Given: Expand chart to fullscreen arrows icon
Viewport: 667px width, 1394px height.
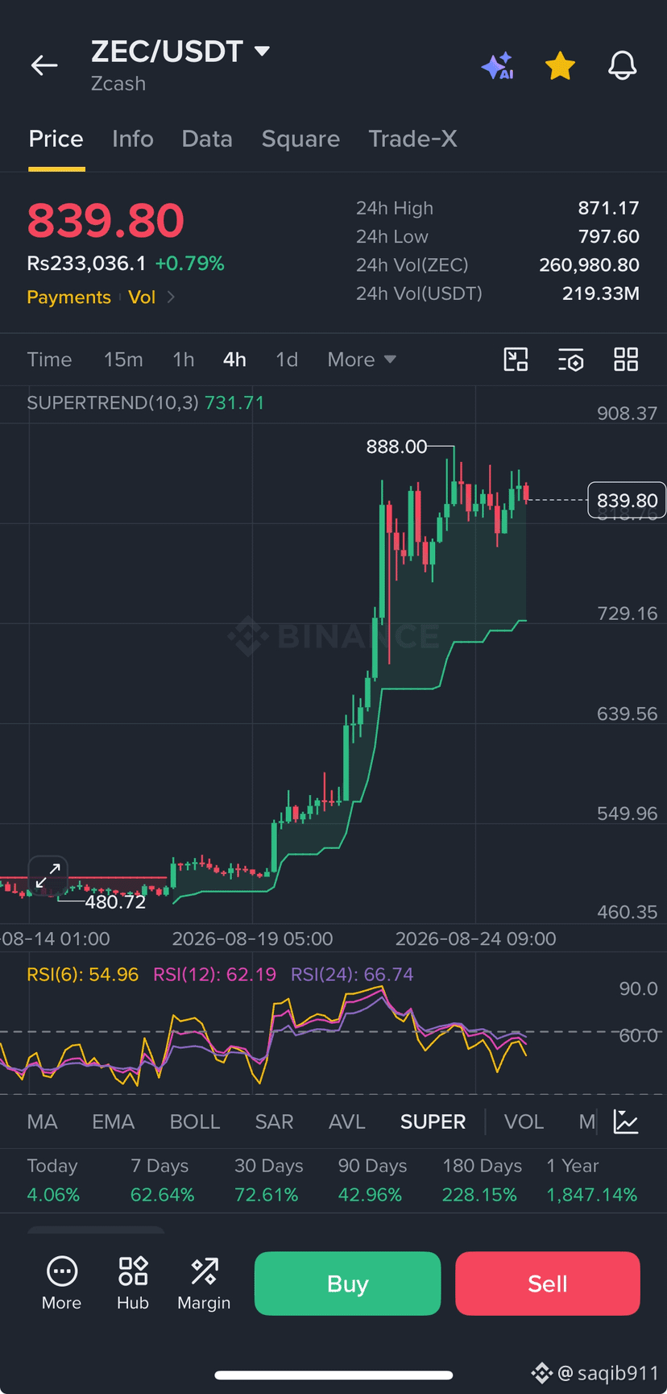Looking at the screenshot, I should (48, 876).
